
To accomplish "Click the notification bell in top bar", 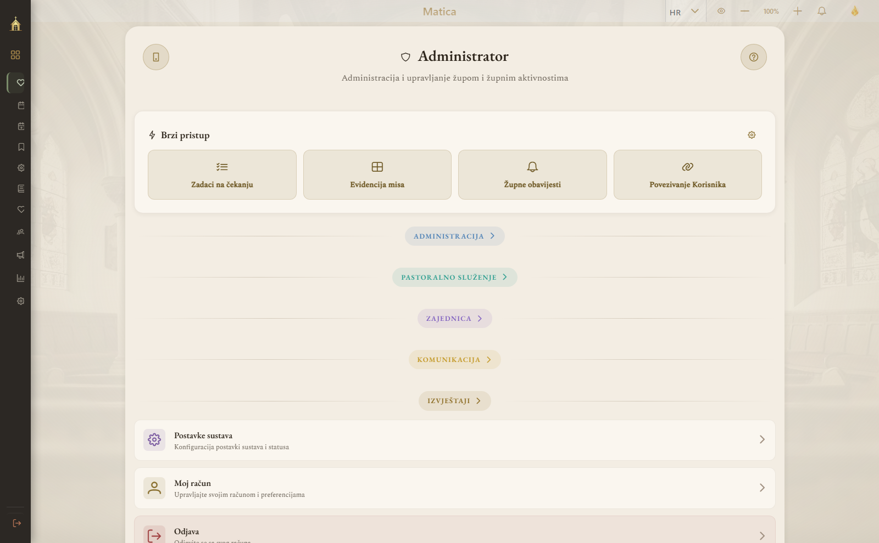I will [x=822, y=11].
